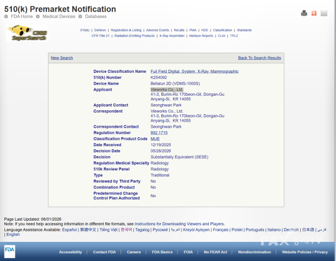Click highlighted Vieworks Co., Ltd. applicant
This screenshot has width=336, height=261.
tap(167, 90)
